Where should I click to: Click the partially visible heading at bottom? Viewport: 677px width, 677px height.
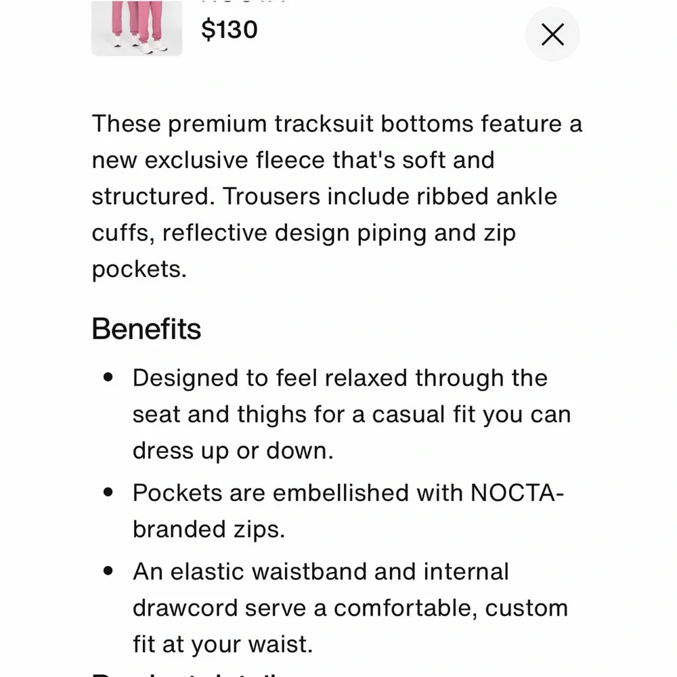click(190, 673)
